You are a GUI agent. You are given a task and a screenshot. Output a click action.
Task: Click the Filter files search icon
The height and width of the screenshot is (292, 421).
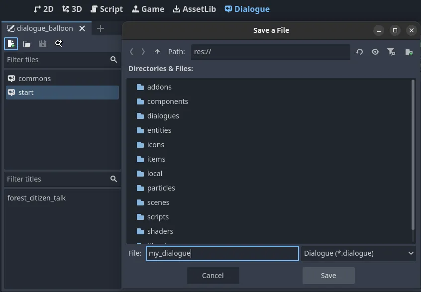tap(113, 60)
